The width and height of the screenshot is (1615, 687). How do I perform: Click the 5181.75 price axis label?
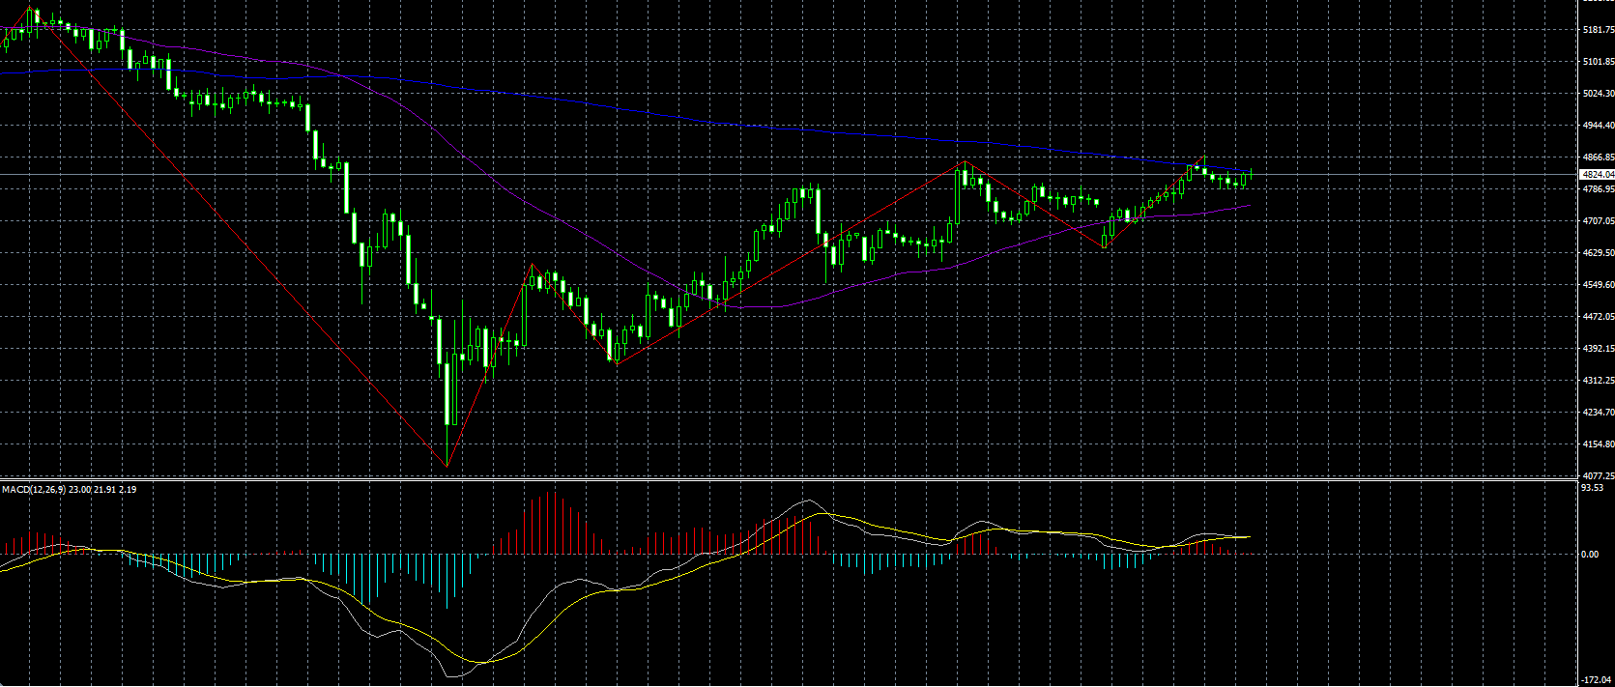[1599, 30]
